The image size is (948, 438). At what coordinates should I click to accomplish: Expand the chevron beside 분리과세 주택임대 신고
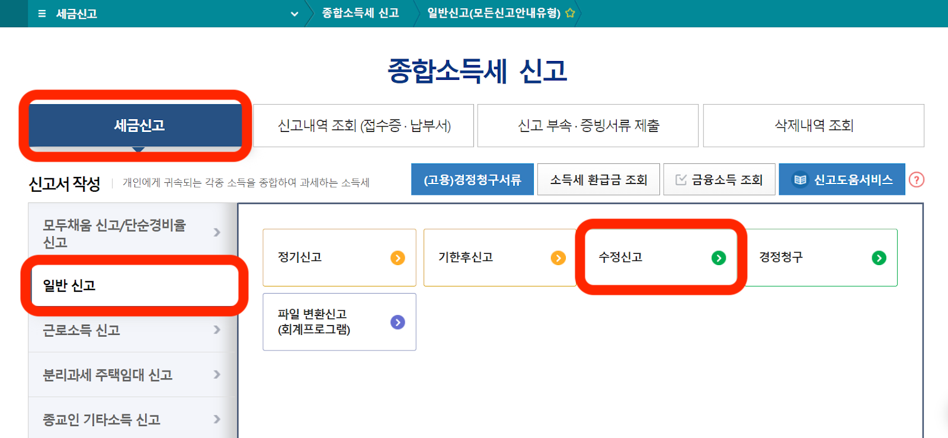[x=217, y=375]
